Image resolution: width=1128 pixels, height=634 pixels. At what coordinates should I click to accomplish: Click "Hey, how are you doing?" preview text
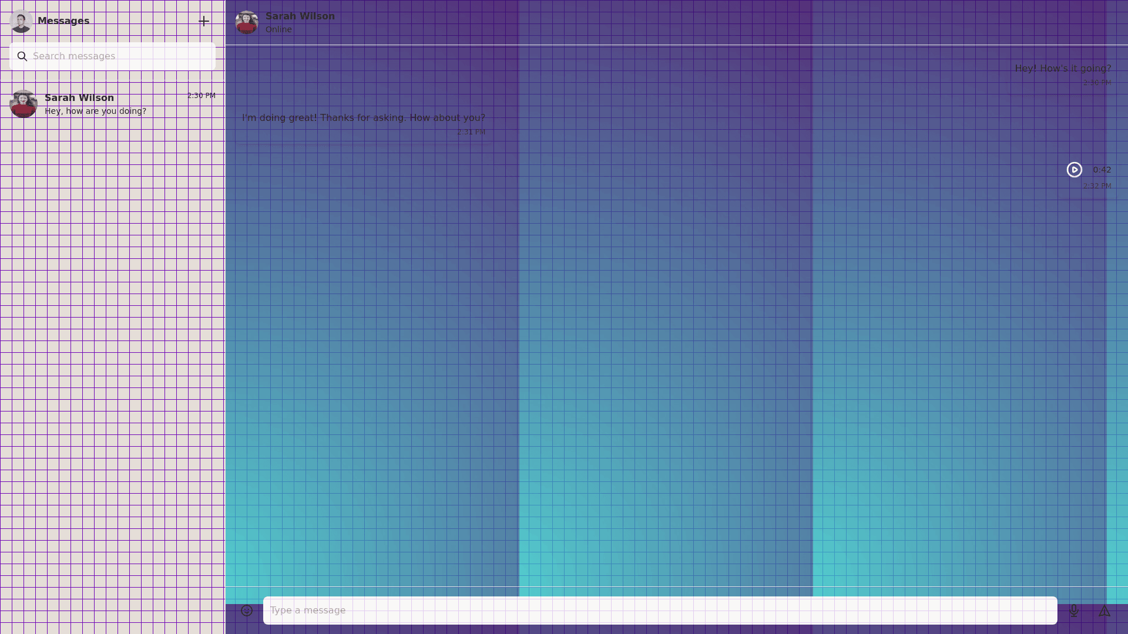(x=95, y=111)
